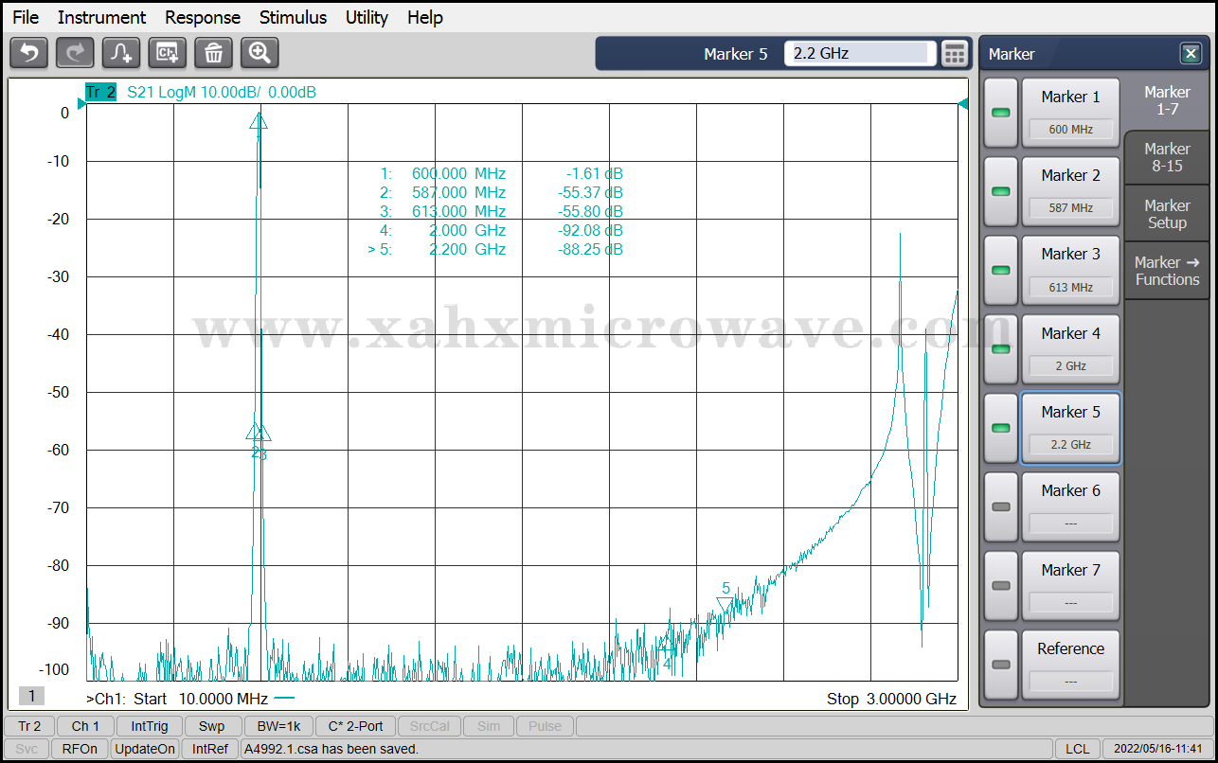The image size is (1218, 763).
Task: Select Marker 1 600 MHz button
Action: pyautogui.click(x=1070, y=113)
